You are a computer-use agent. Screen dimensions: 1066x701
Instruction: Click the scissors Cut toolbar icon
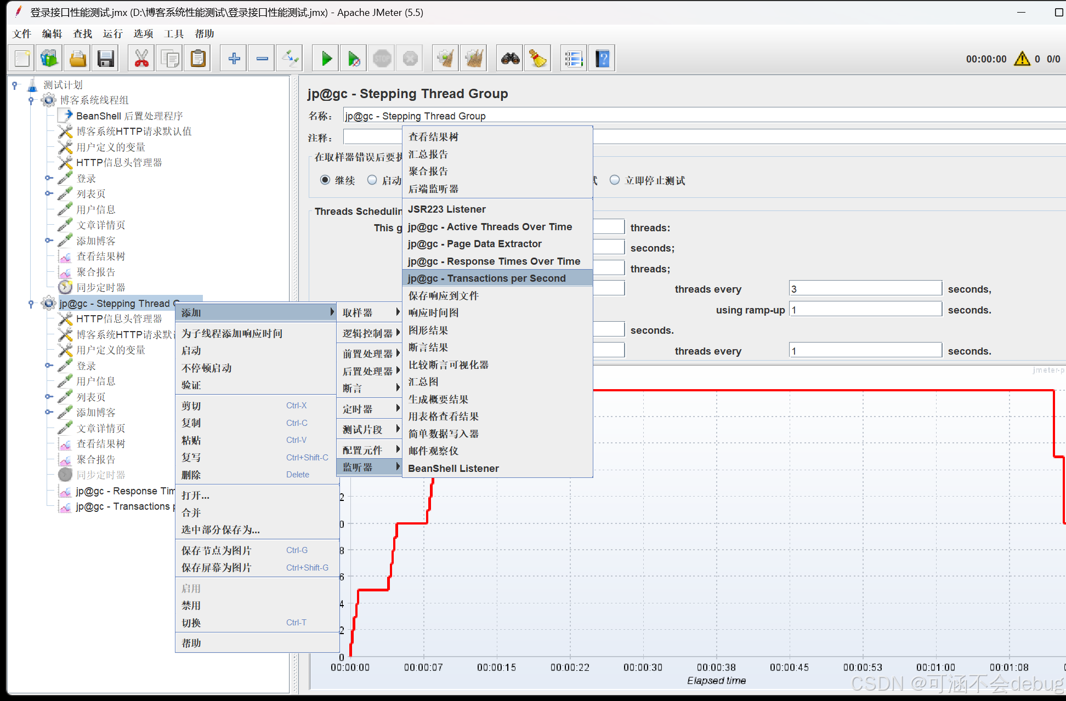tap(141, 59)
